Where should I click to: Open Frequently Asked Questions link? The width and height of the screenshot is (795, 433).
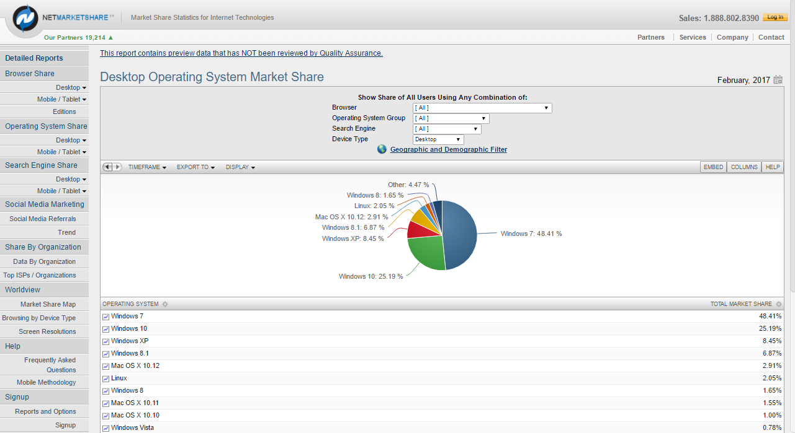click(x=50, y=365)
